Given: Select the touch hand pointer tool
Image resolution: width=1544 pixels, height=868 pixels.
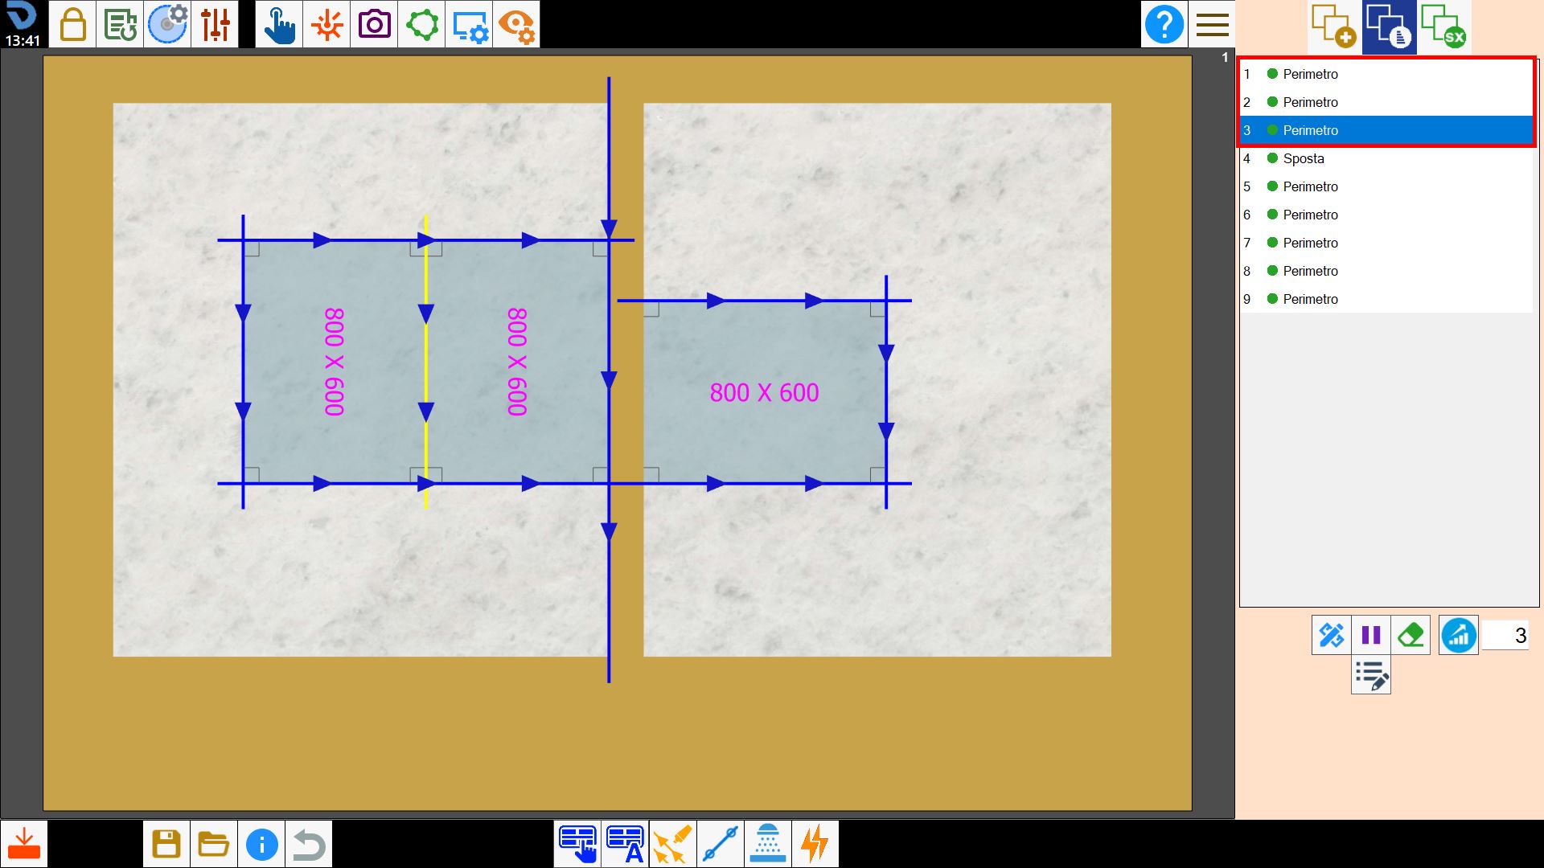Looking at the screenshot, I should 279,24.
